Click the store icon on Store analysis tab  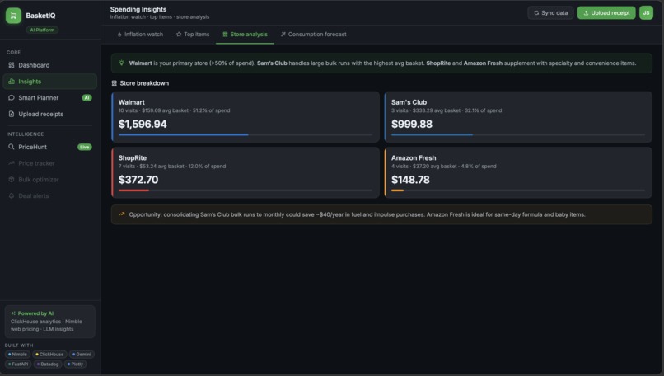click(225, 35)
